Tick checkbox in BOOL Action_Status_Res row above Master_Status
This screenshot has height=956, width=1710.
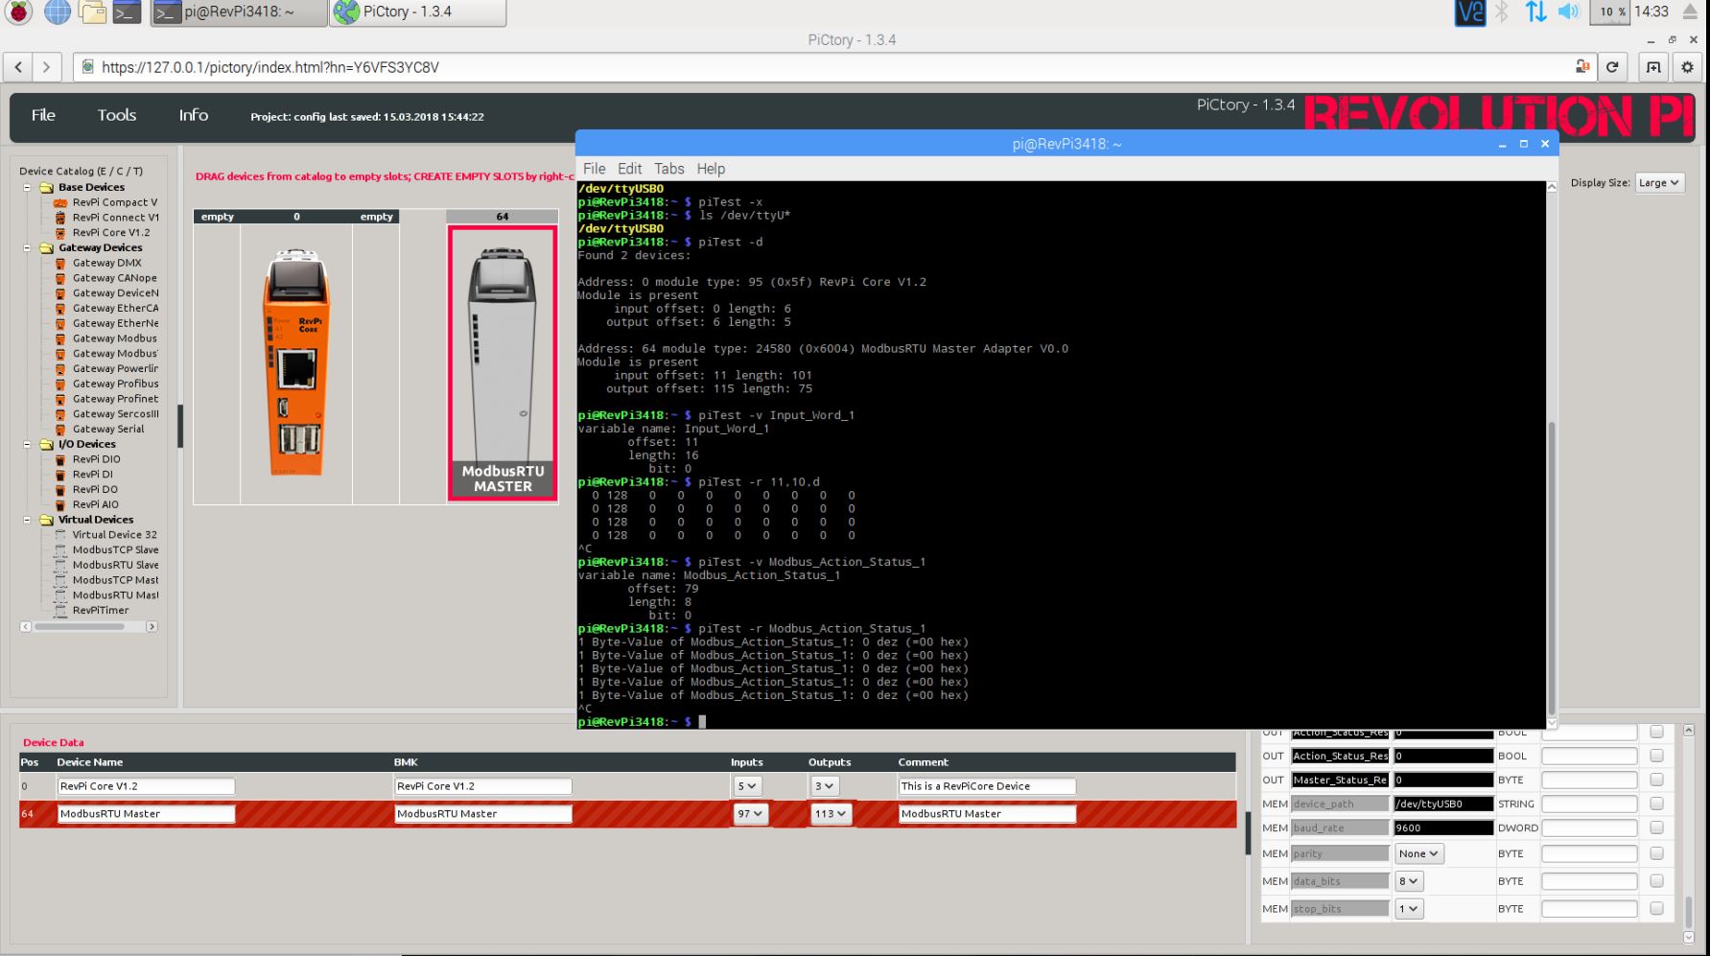[1656, 756]
